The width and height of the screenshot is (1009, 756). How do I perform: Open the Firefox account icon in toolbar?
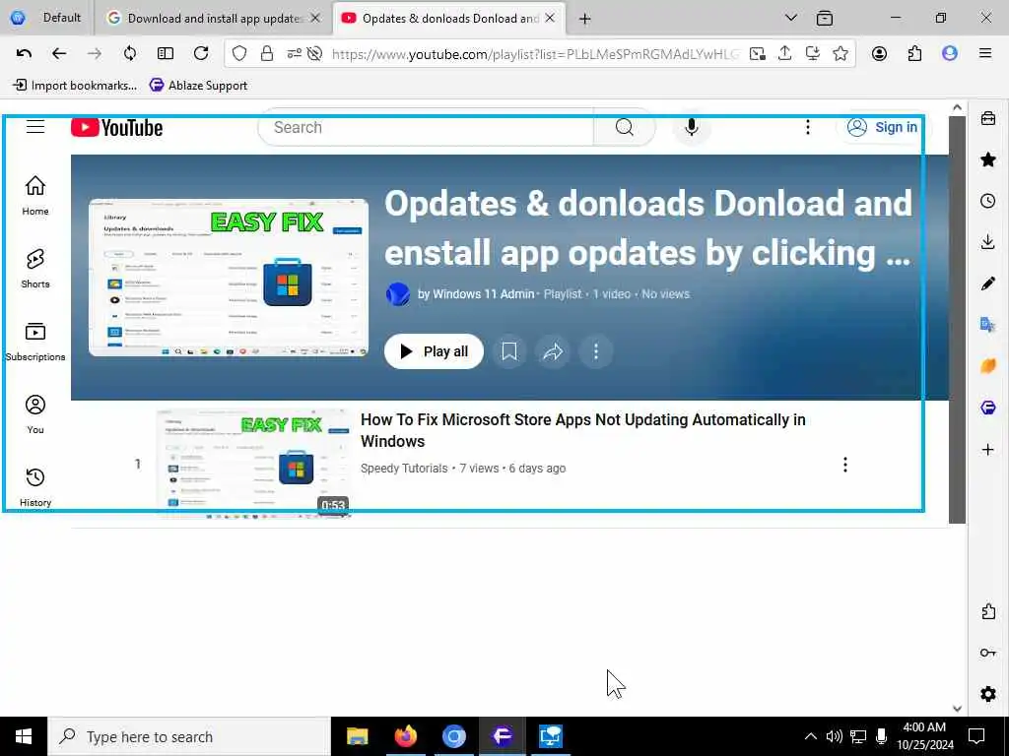879,53
